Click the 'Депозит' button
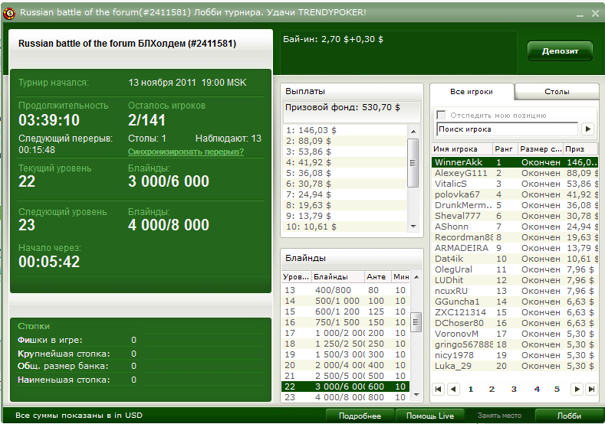This screenshot has width=605, height=424. [x=560, y=51]
